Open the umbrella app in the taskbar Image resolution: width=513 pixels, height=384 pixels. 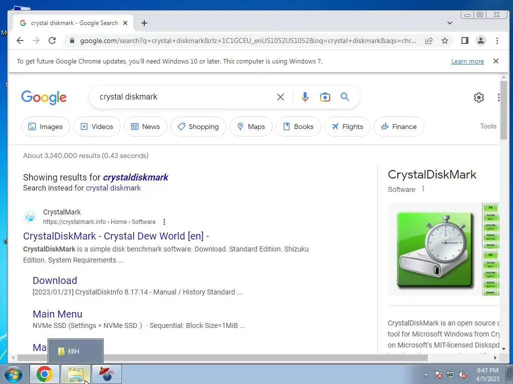(107, 374)
